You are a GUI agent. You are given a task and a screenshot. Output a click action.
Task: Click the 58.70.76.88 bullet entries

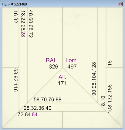48,100
